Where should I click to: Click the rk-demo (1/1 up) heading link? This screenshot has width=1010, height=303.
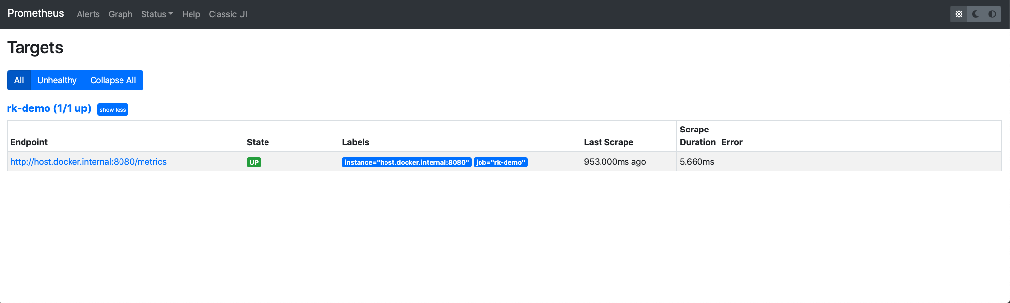point(49,108)
